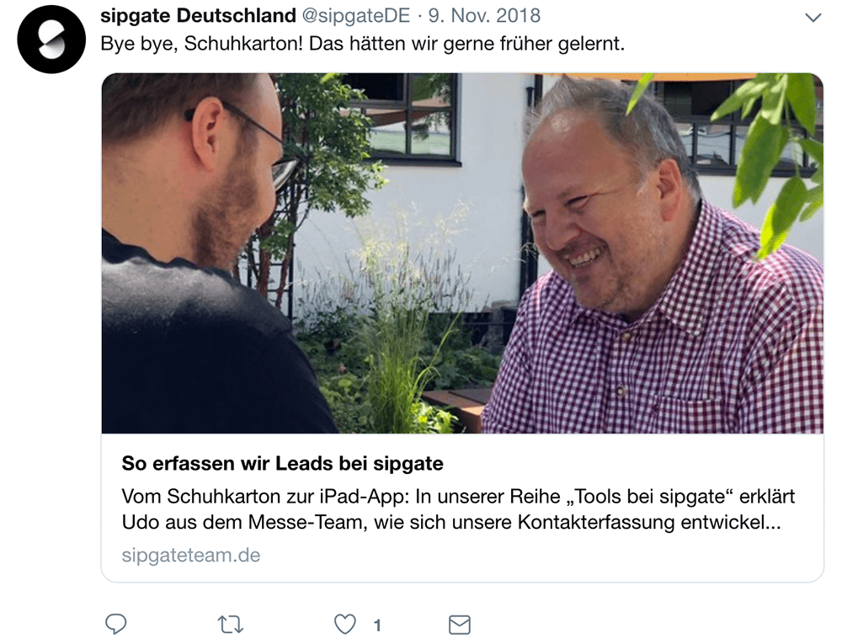Click the @sipgateDE handle

pos(356,15)
